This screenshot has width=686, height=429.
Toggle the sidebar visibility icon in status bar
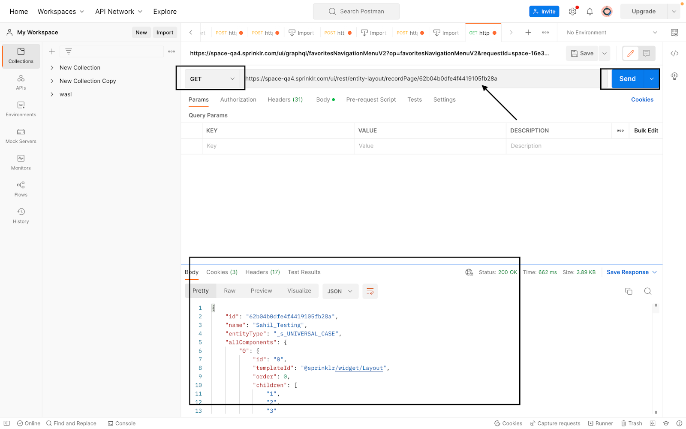pos(7,423)
